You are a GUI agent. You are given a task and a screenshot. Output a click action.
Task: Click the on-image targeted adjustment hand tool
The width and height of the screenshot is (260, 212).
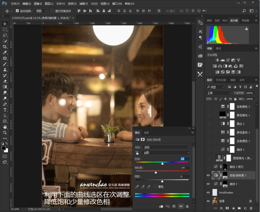tap(137, 152)
